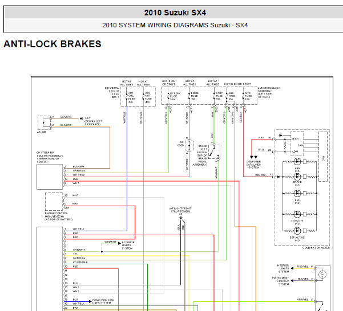
Task: Click the IG1 SIG fuse symbol
Action: tap(168, 96)
